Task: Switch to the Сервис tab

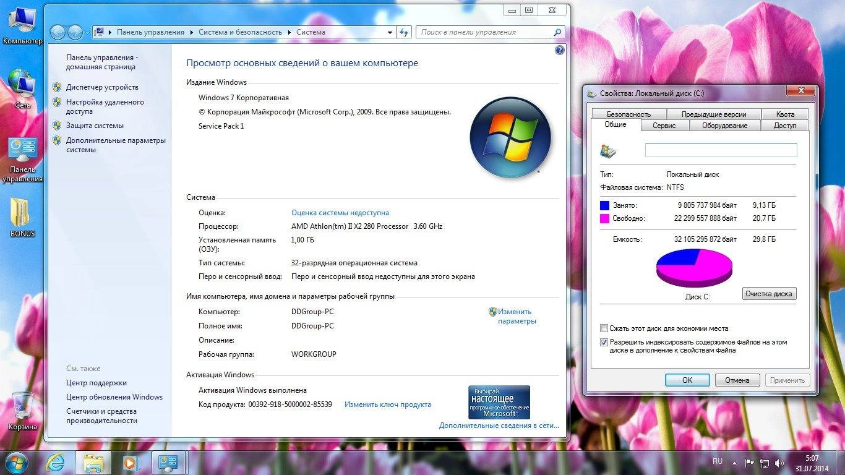Action: click(x=664, y=126)
